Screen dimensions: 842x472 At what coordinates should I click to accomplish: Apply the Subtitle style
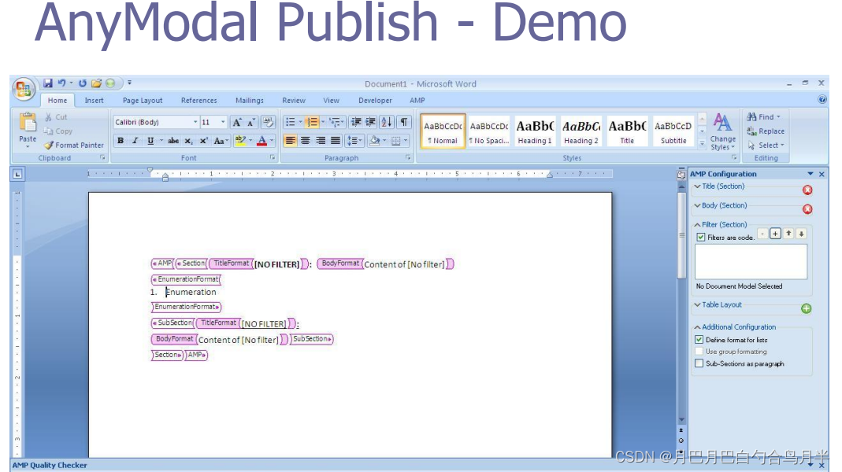coord(673,131)
